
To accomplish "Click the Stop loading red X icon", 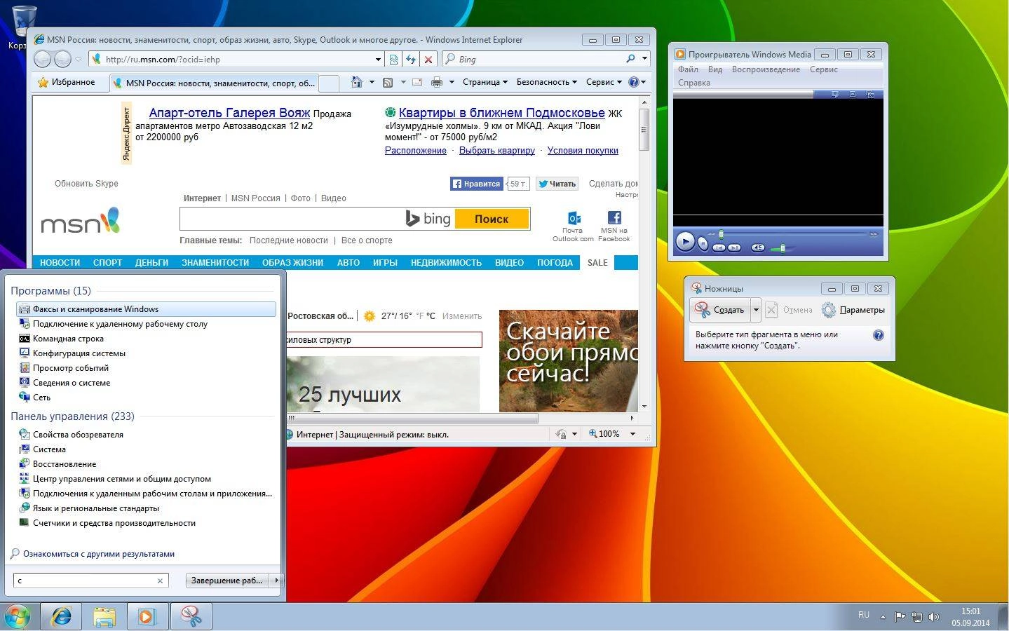I will [428, 60].
